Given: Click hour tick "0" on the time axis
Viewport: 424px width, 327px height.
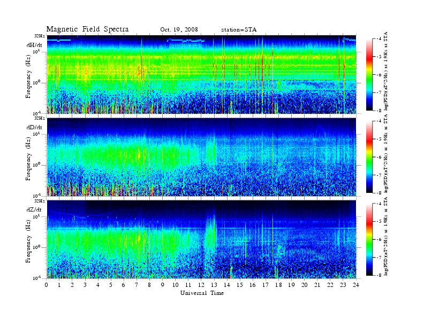Looking at the screenshot, I should click(47, 285).
